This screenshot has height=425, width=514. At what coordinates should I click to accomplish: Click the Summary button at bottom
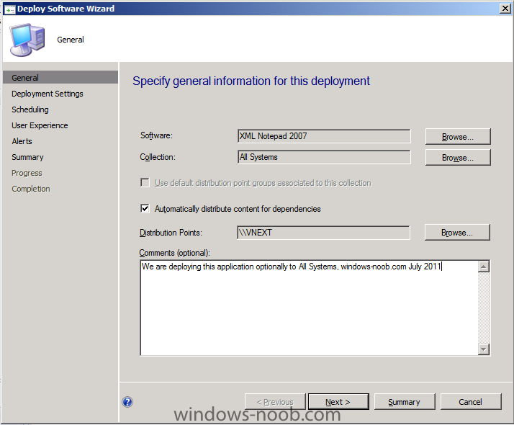point(405,402)
